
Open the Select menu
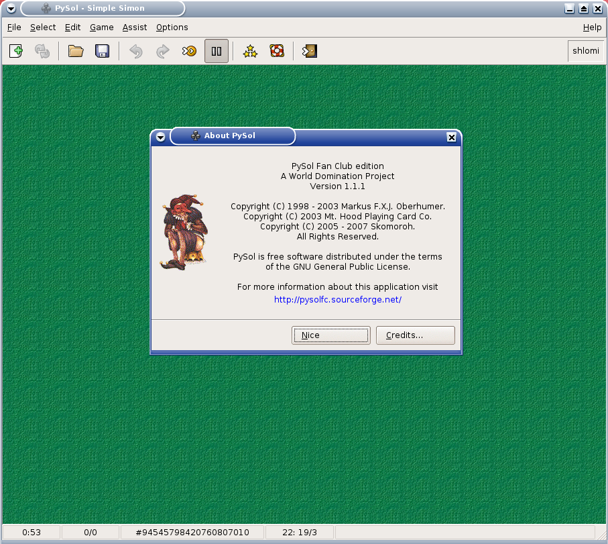pos(43,27)
